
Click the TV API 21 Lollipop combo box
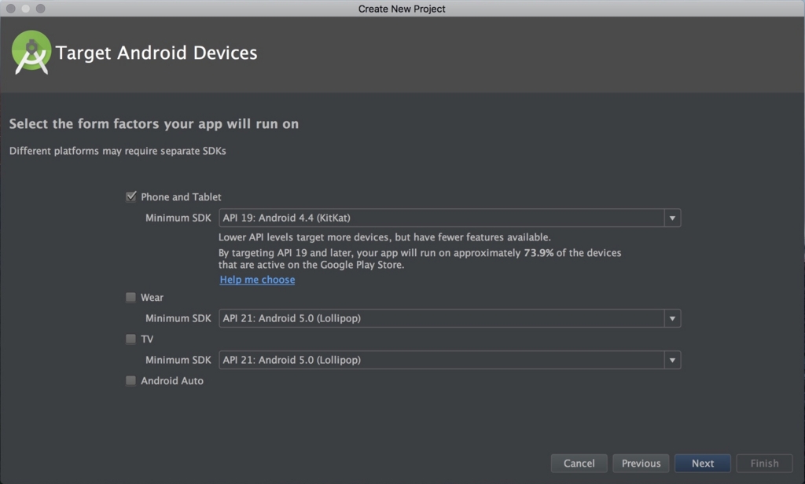click(440, 360)
